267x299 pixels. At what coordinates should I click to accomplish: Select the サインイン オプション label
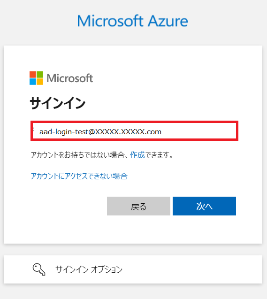point(89,269)
